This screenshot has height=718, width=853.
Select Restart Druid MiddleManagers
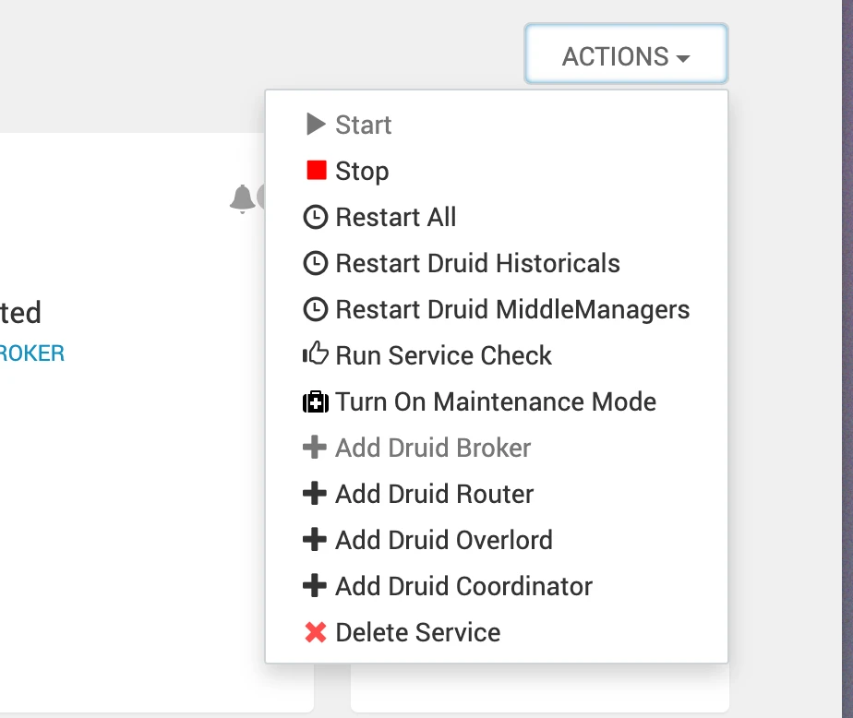click(496, 309)
